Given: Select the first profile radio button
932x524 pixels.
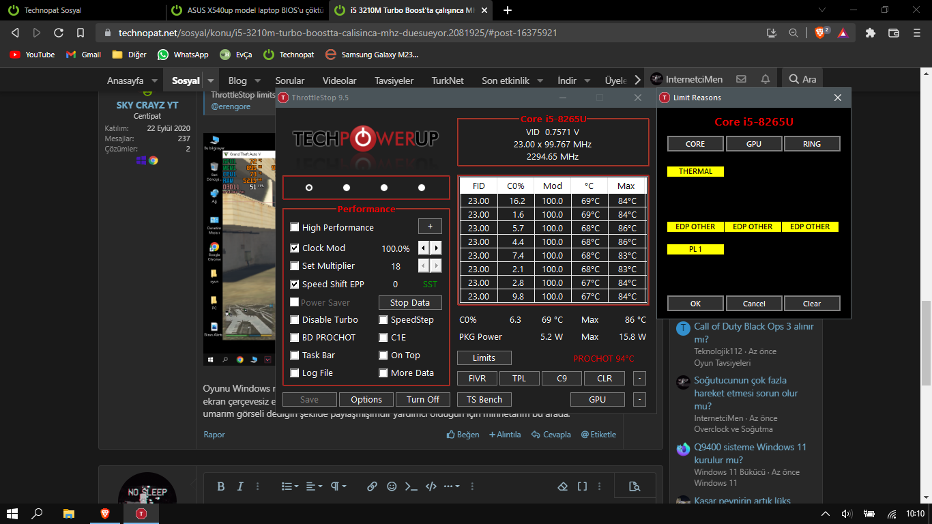Looking at the screenshot, I should (x=309, y=188).
